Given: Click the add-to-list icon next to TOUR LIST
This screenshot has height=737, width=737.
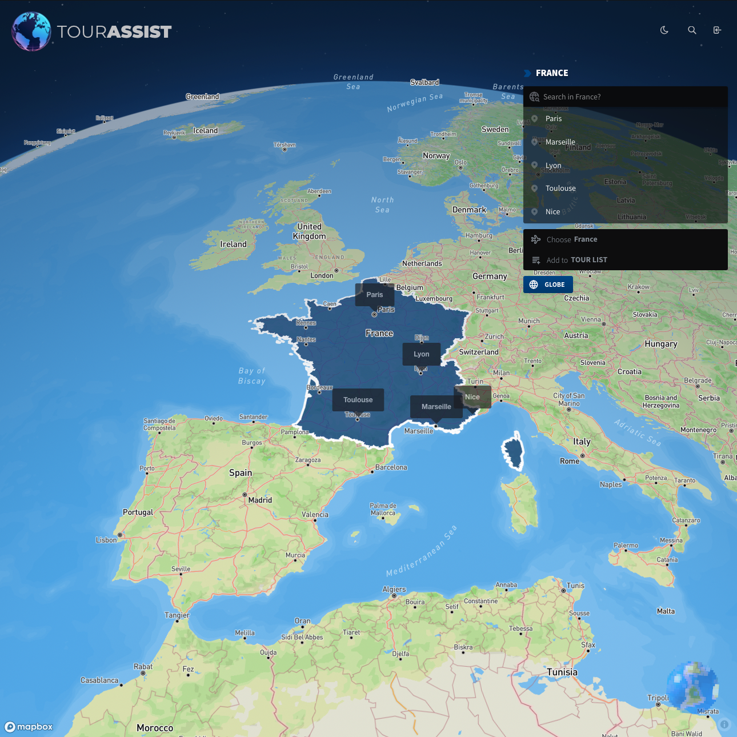Looking at the screenshot, I should [x=535, y=260].
